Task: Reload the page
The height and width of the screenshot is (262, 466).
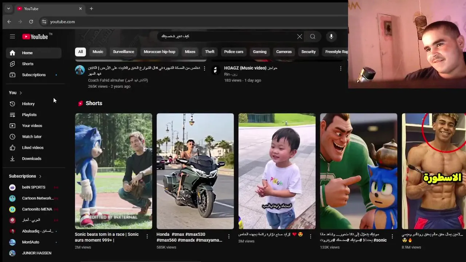Action: coord(31,22)
